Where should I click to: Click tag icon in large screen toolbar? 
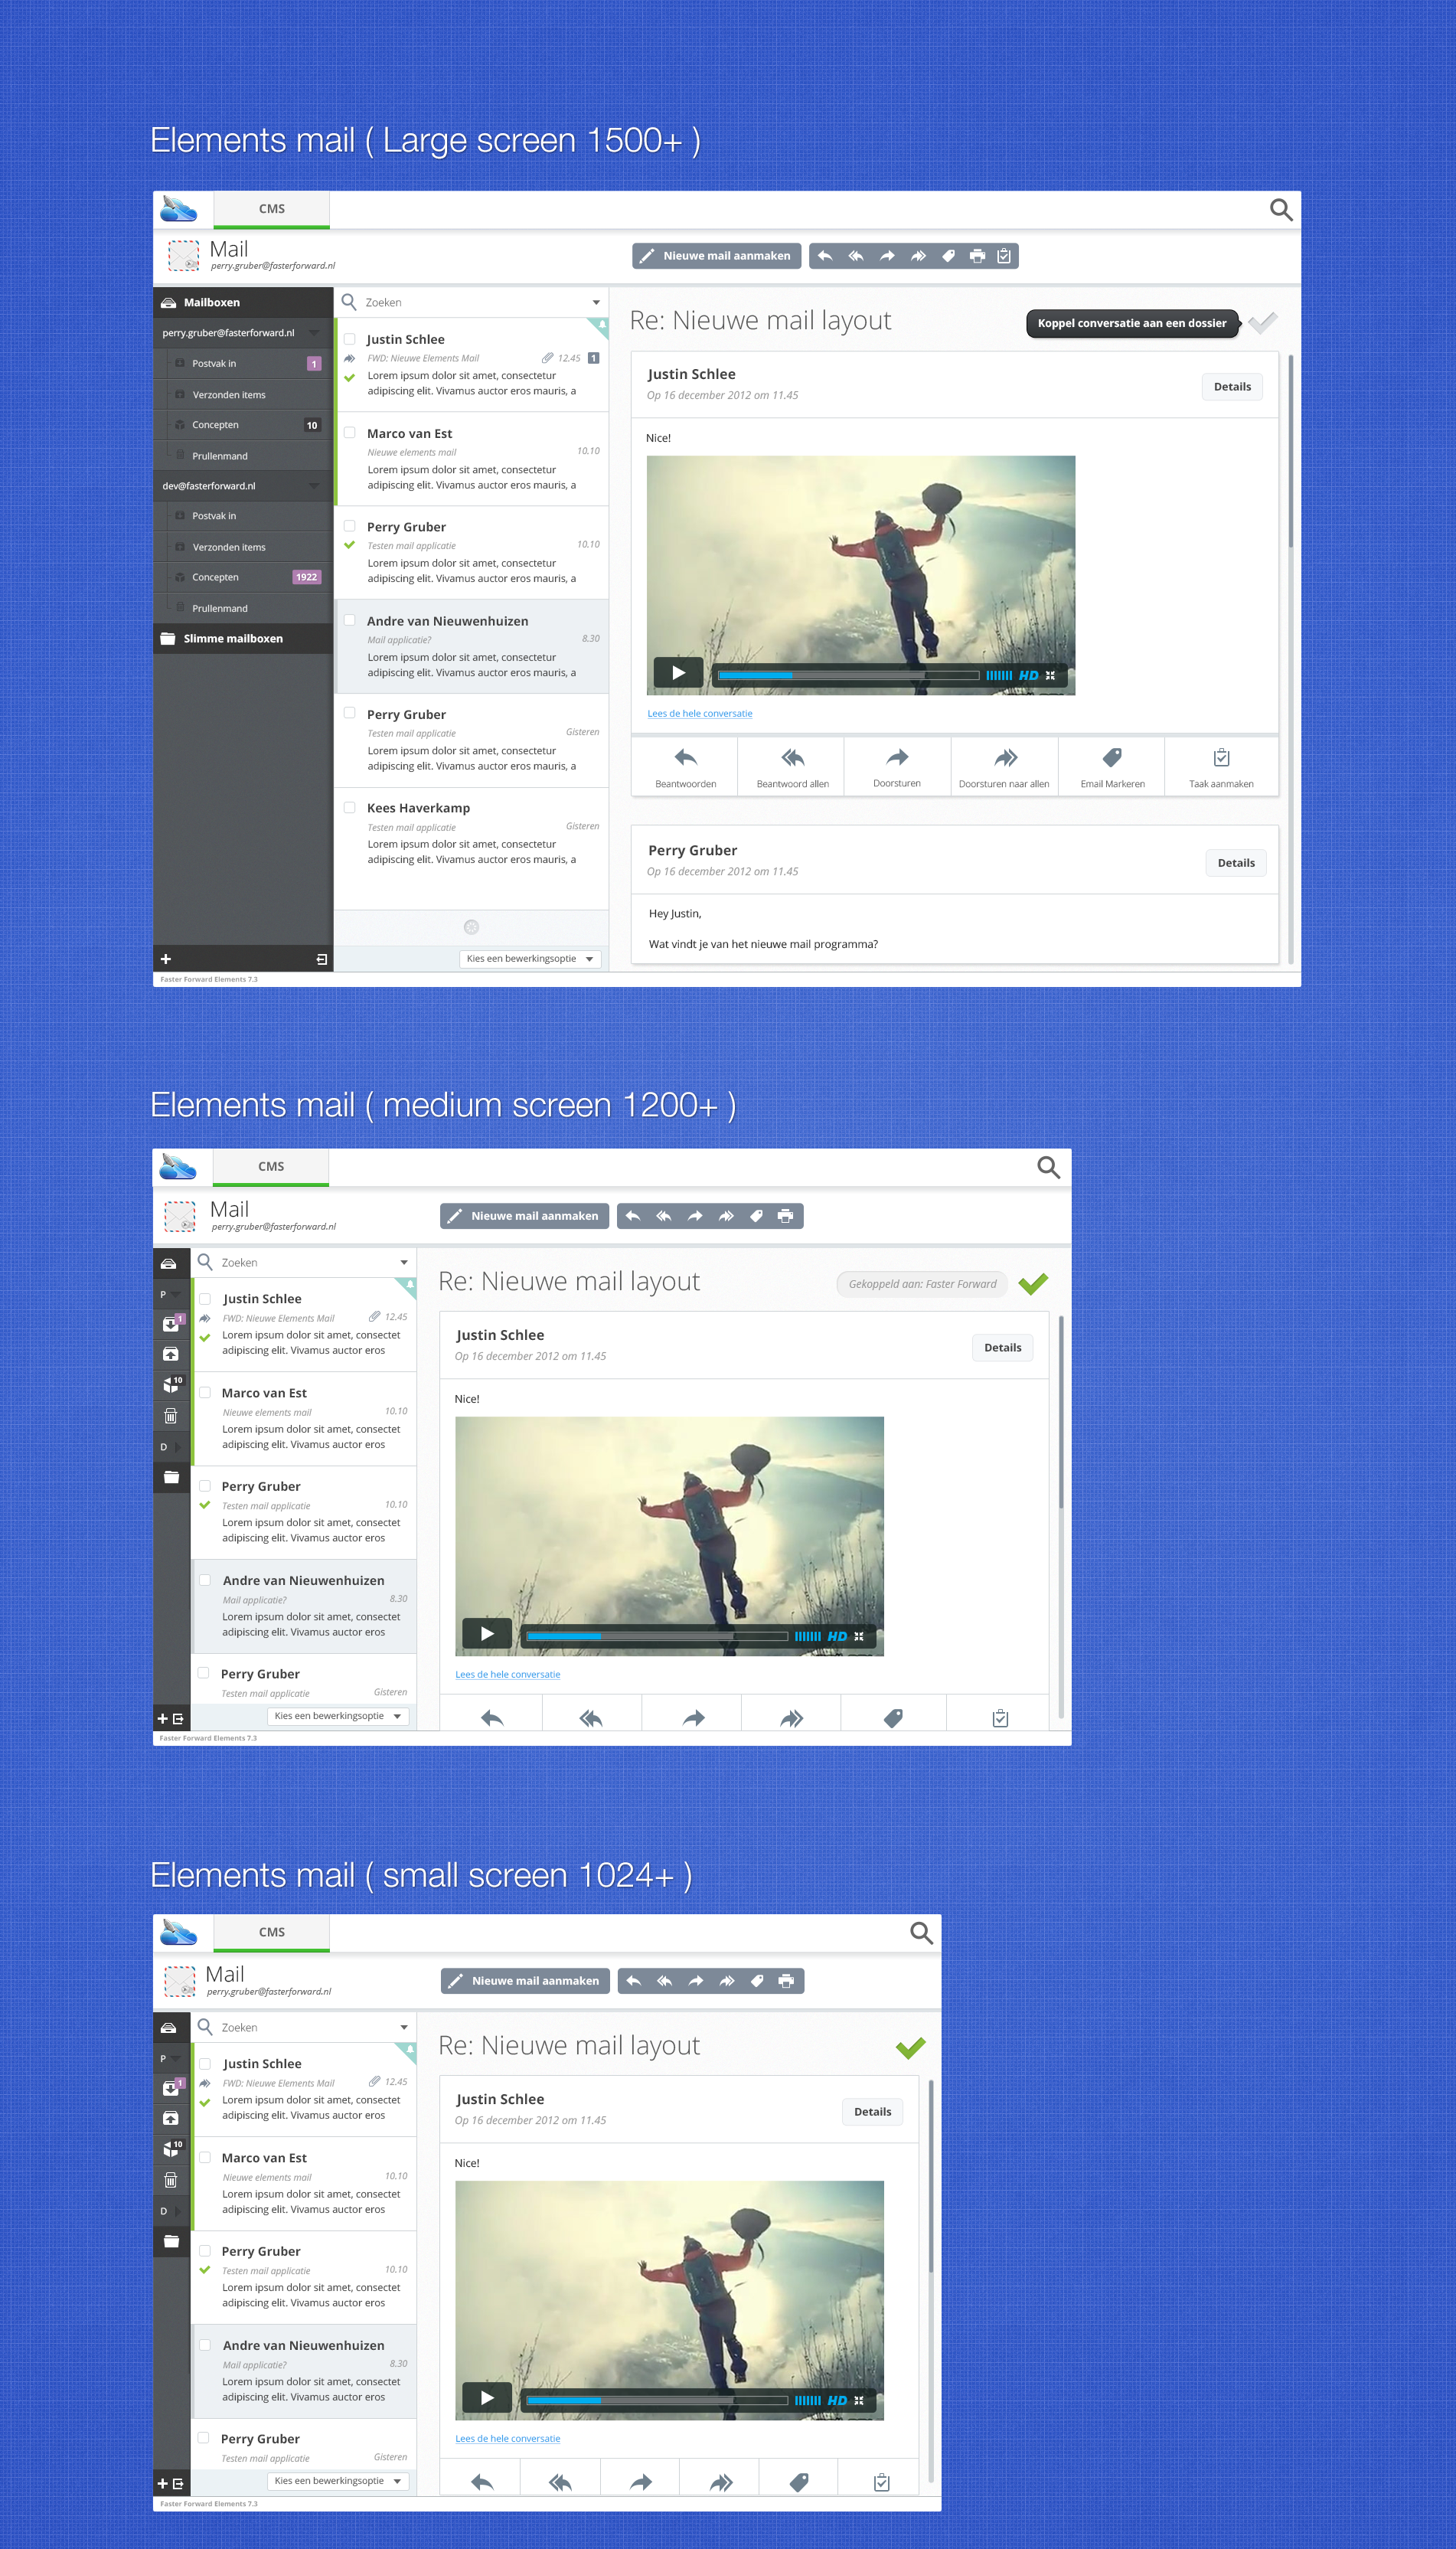(x=948, y=256)
